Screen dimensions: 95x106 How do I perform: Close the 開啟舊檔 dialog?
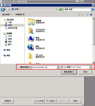93,5
